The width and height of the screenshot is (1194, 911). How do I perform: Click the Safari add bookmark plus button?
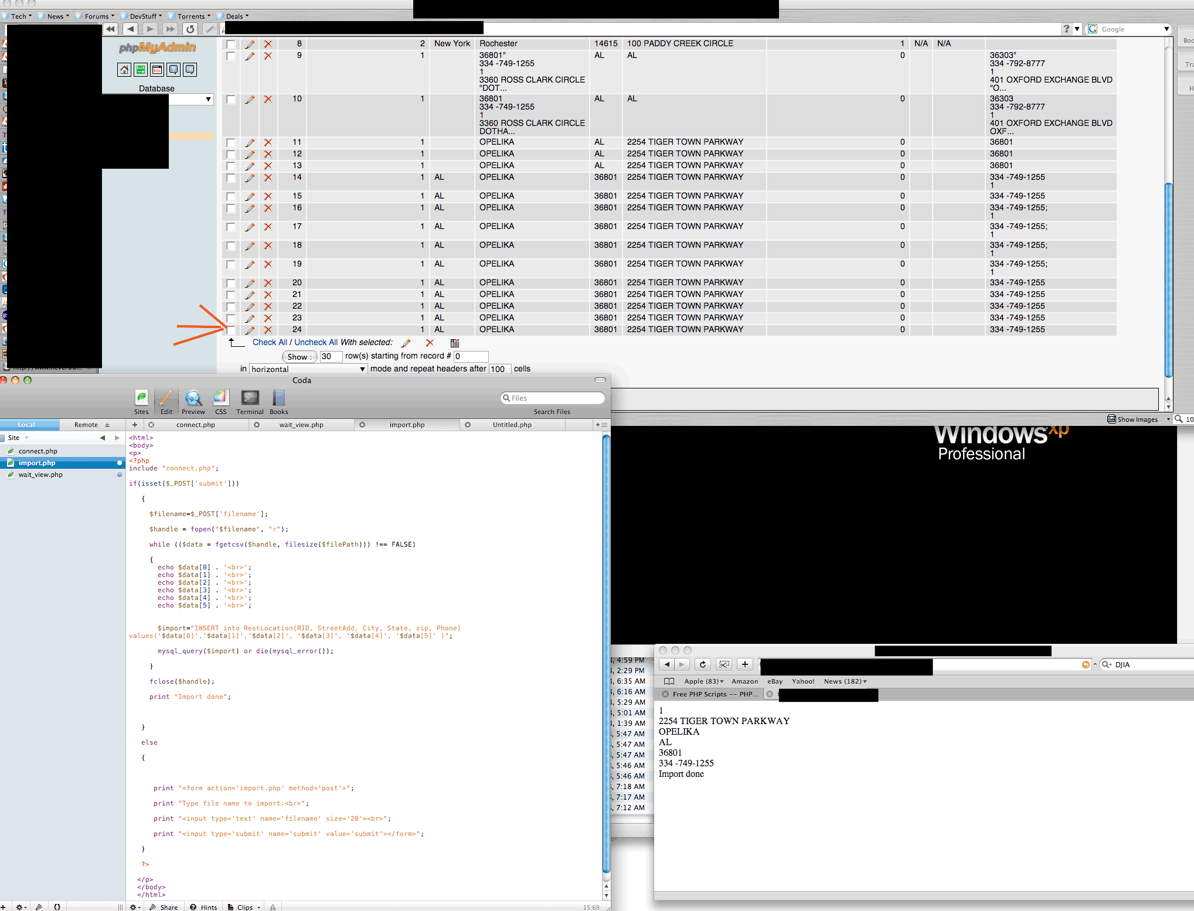(x=744, y=664)
